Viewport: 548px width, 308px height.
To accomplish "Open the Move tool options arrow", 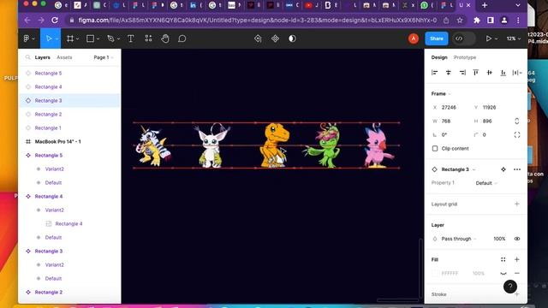I will [x=57, y=38].
